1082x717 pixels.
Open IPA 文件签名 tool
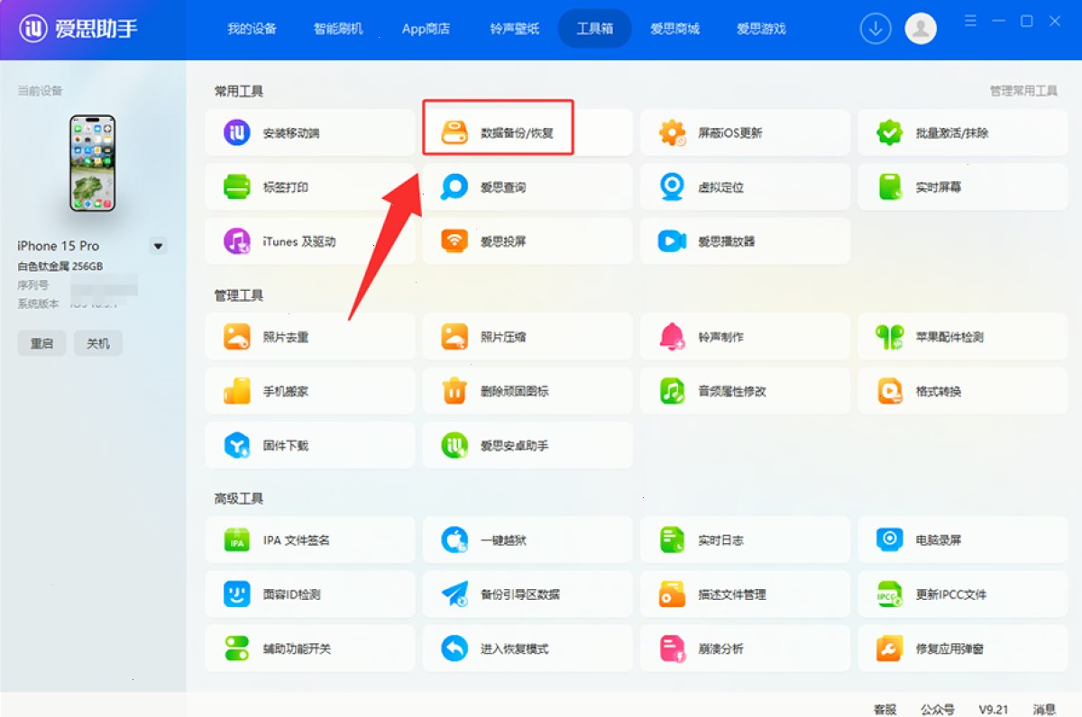point(310,540)
